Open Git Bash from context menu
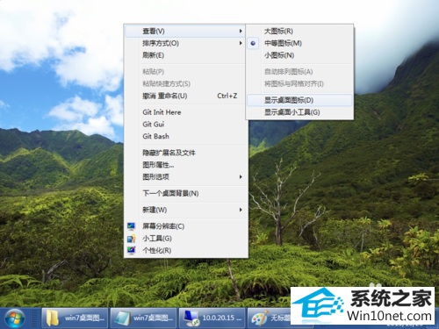This screenshot has height=329, width=439. tap(186, 136)
